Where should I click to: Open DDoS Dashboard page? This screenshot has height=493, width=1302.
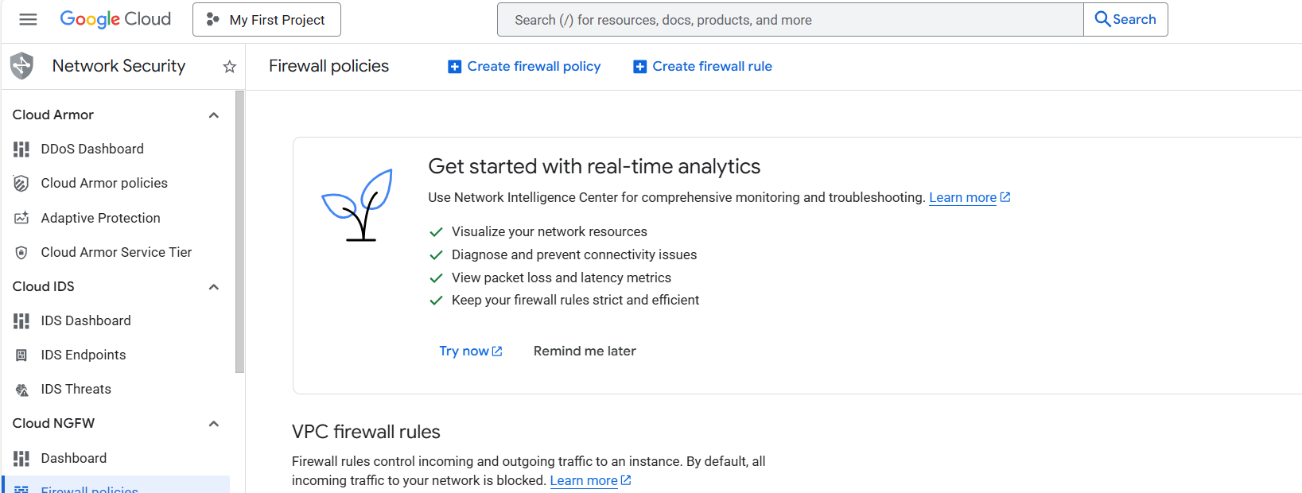(92, 149)
